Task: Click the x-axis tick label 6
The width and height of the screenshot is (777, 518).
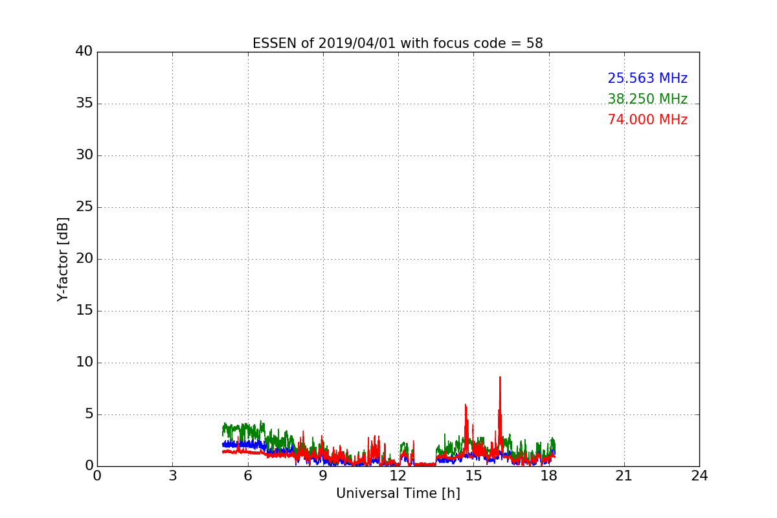Action: pos(247,476)
